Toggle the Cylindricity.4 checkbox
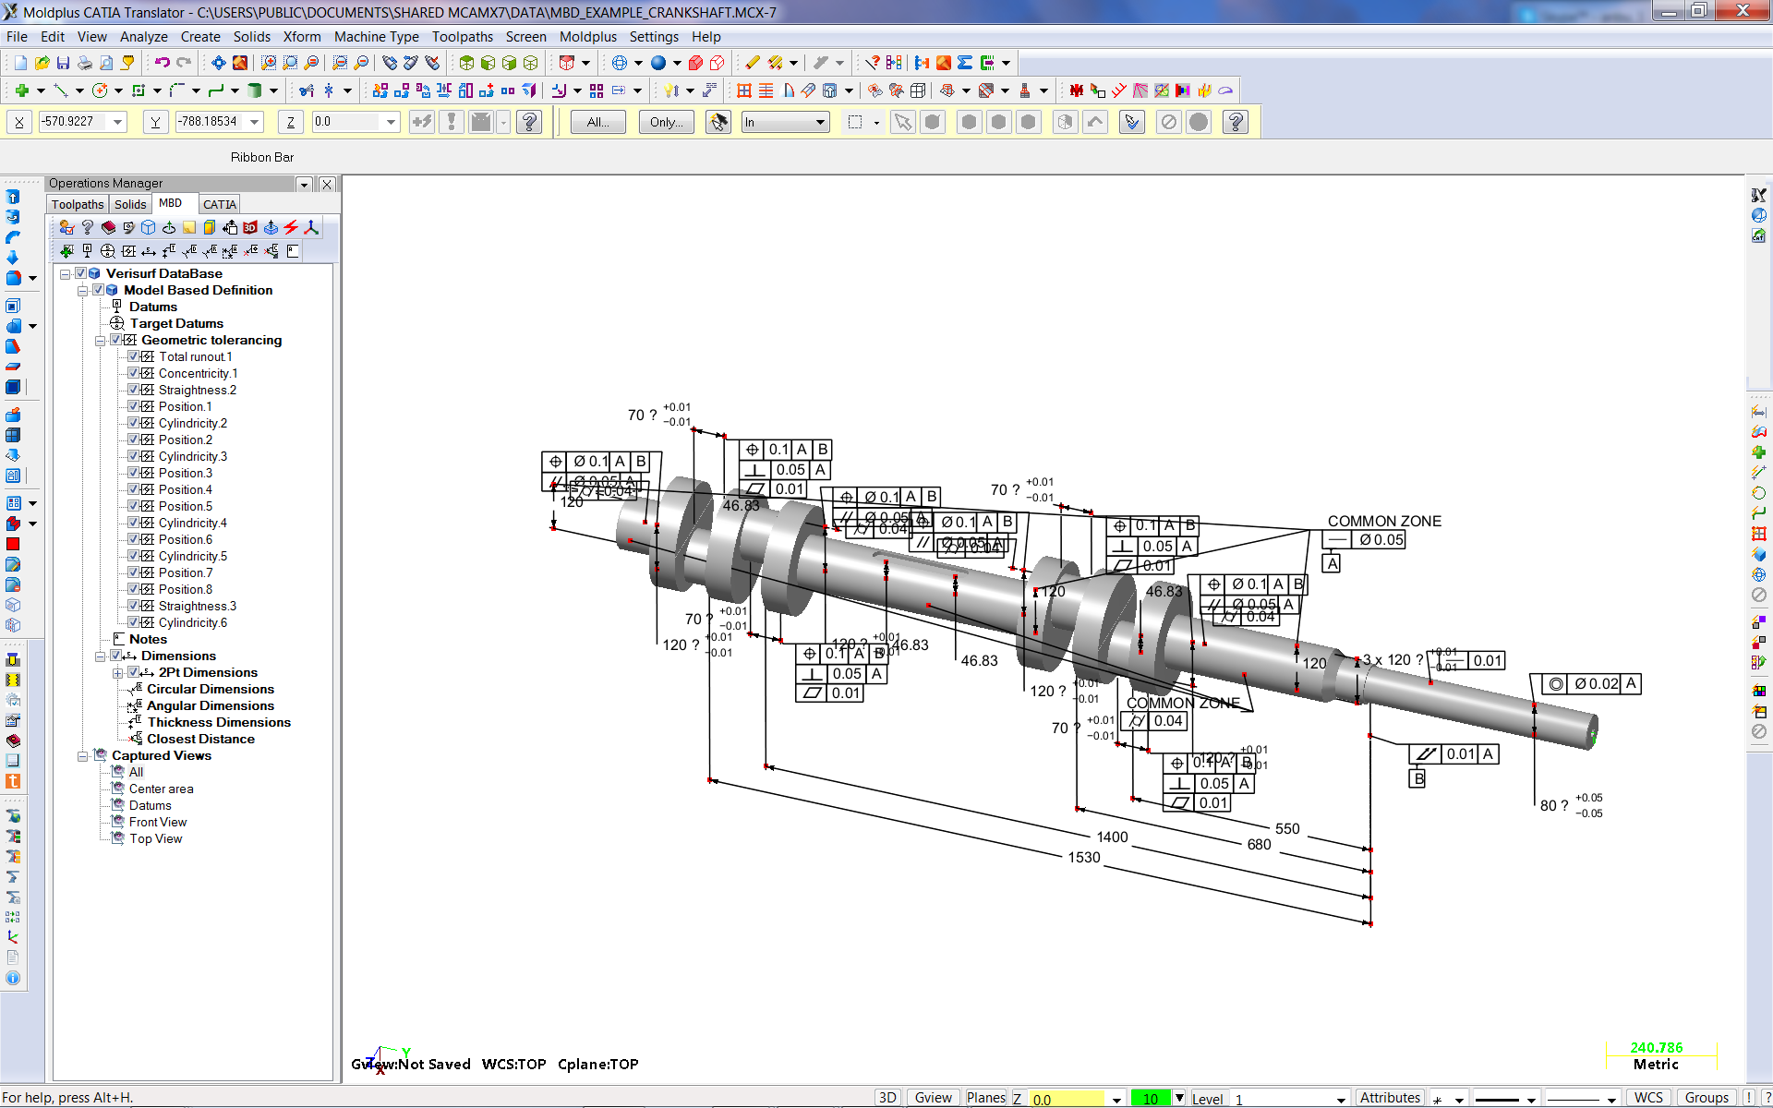1773x1108 pixels. click(x=133, y=523)
